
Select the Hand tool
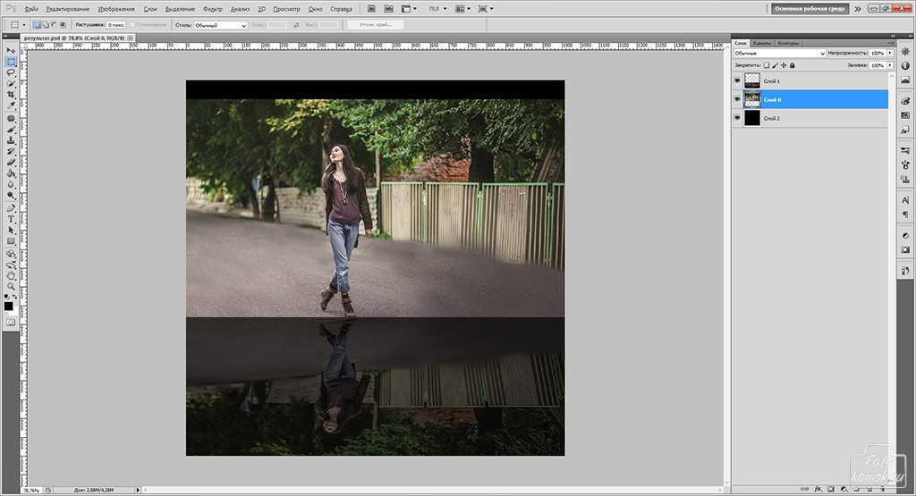pos(11,276)
